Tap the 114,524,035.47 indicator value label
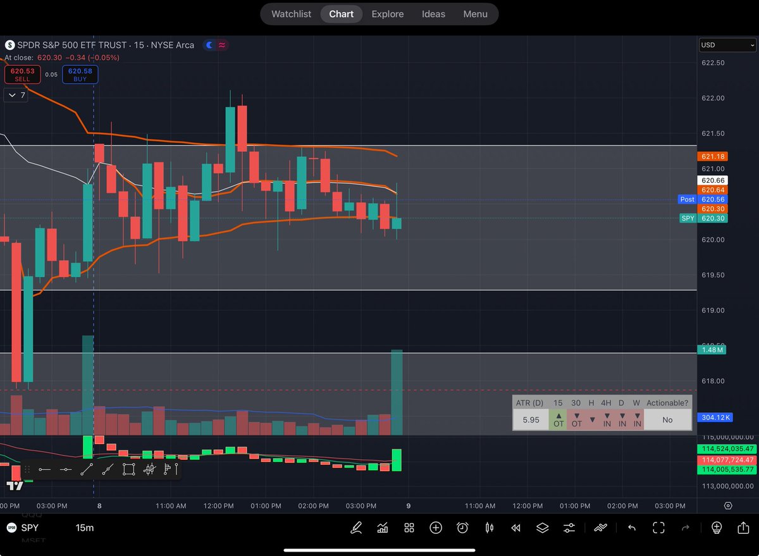The width and height of the screenshot is (759, 556). (x=726, y=449)
